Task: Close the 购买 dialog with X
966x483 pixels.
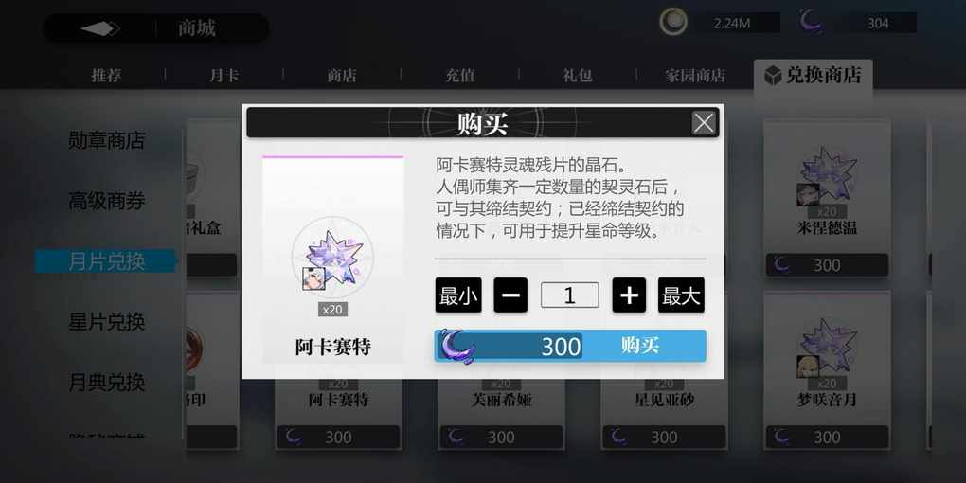Action: (x=703, y=122)
